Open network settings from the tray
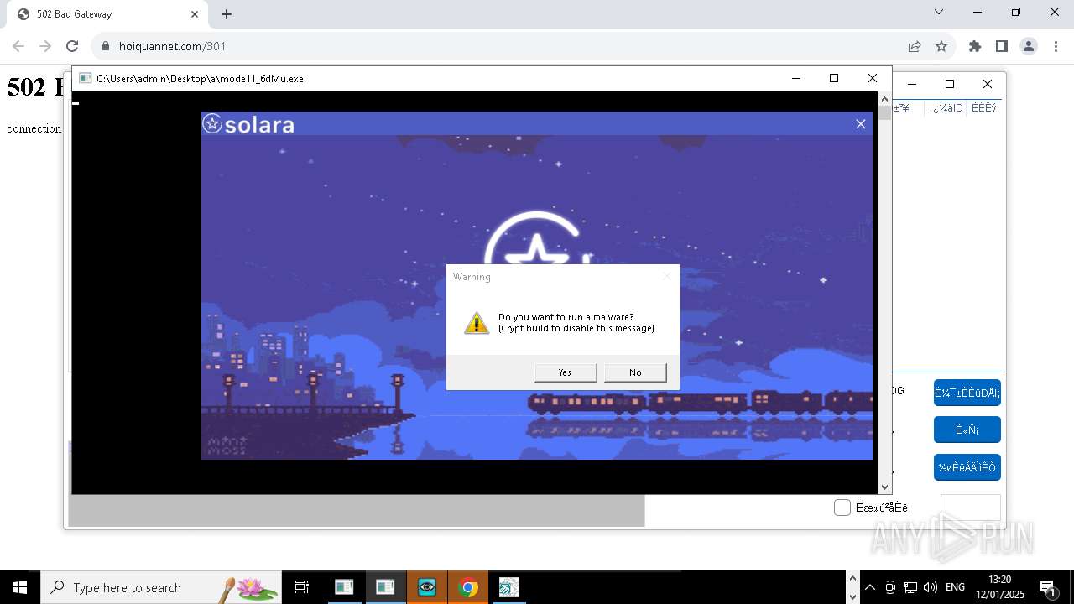Screen dimensions: 1074x604 click(x=910, y=587)
